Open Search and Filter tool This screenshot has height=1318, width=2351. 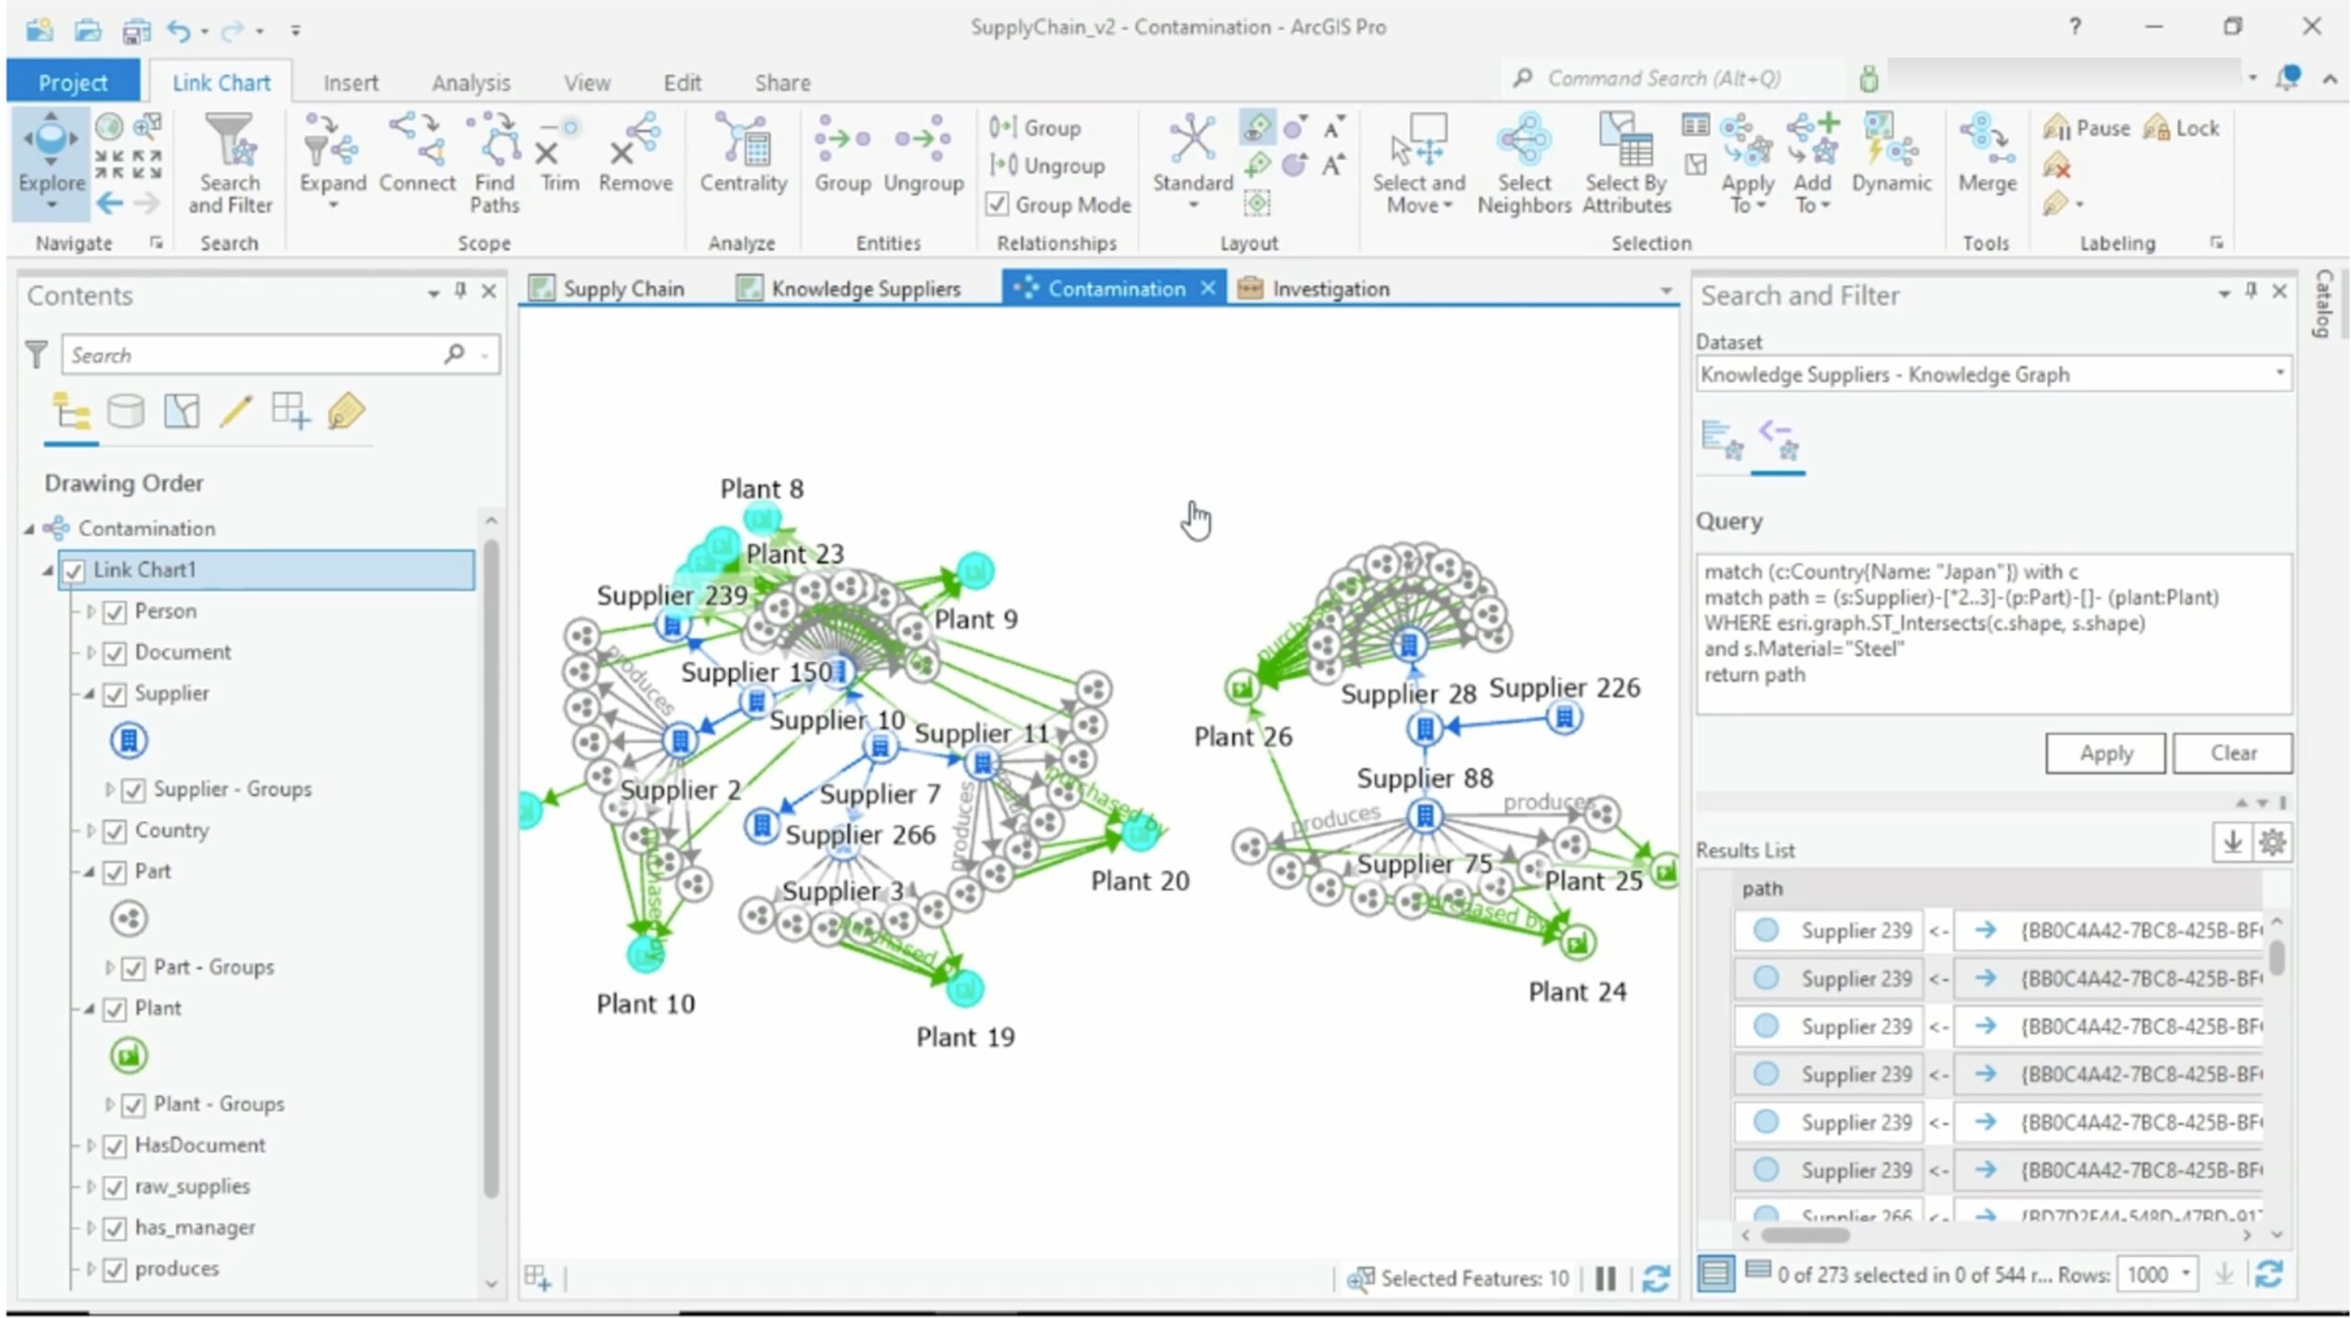230,163
